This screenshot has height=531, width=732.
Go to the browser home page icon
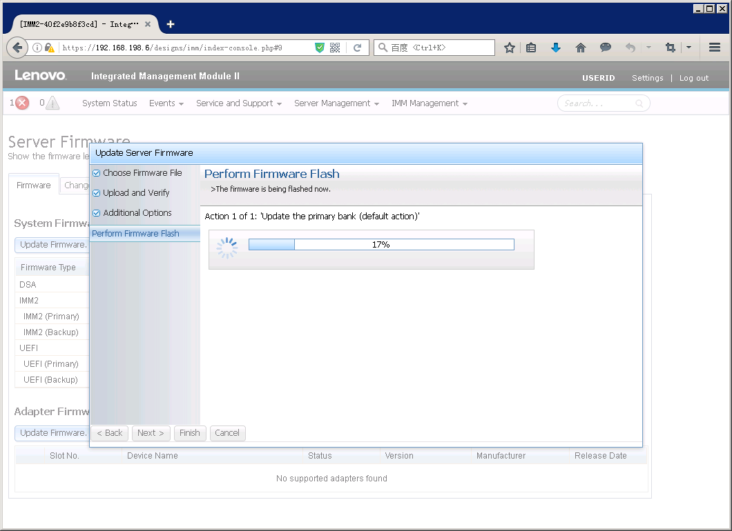[x=581, y=48]
